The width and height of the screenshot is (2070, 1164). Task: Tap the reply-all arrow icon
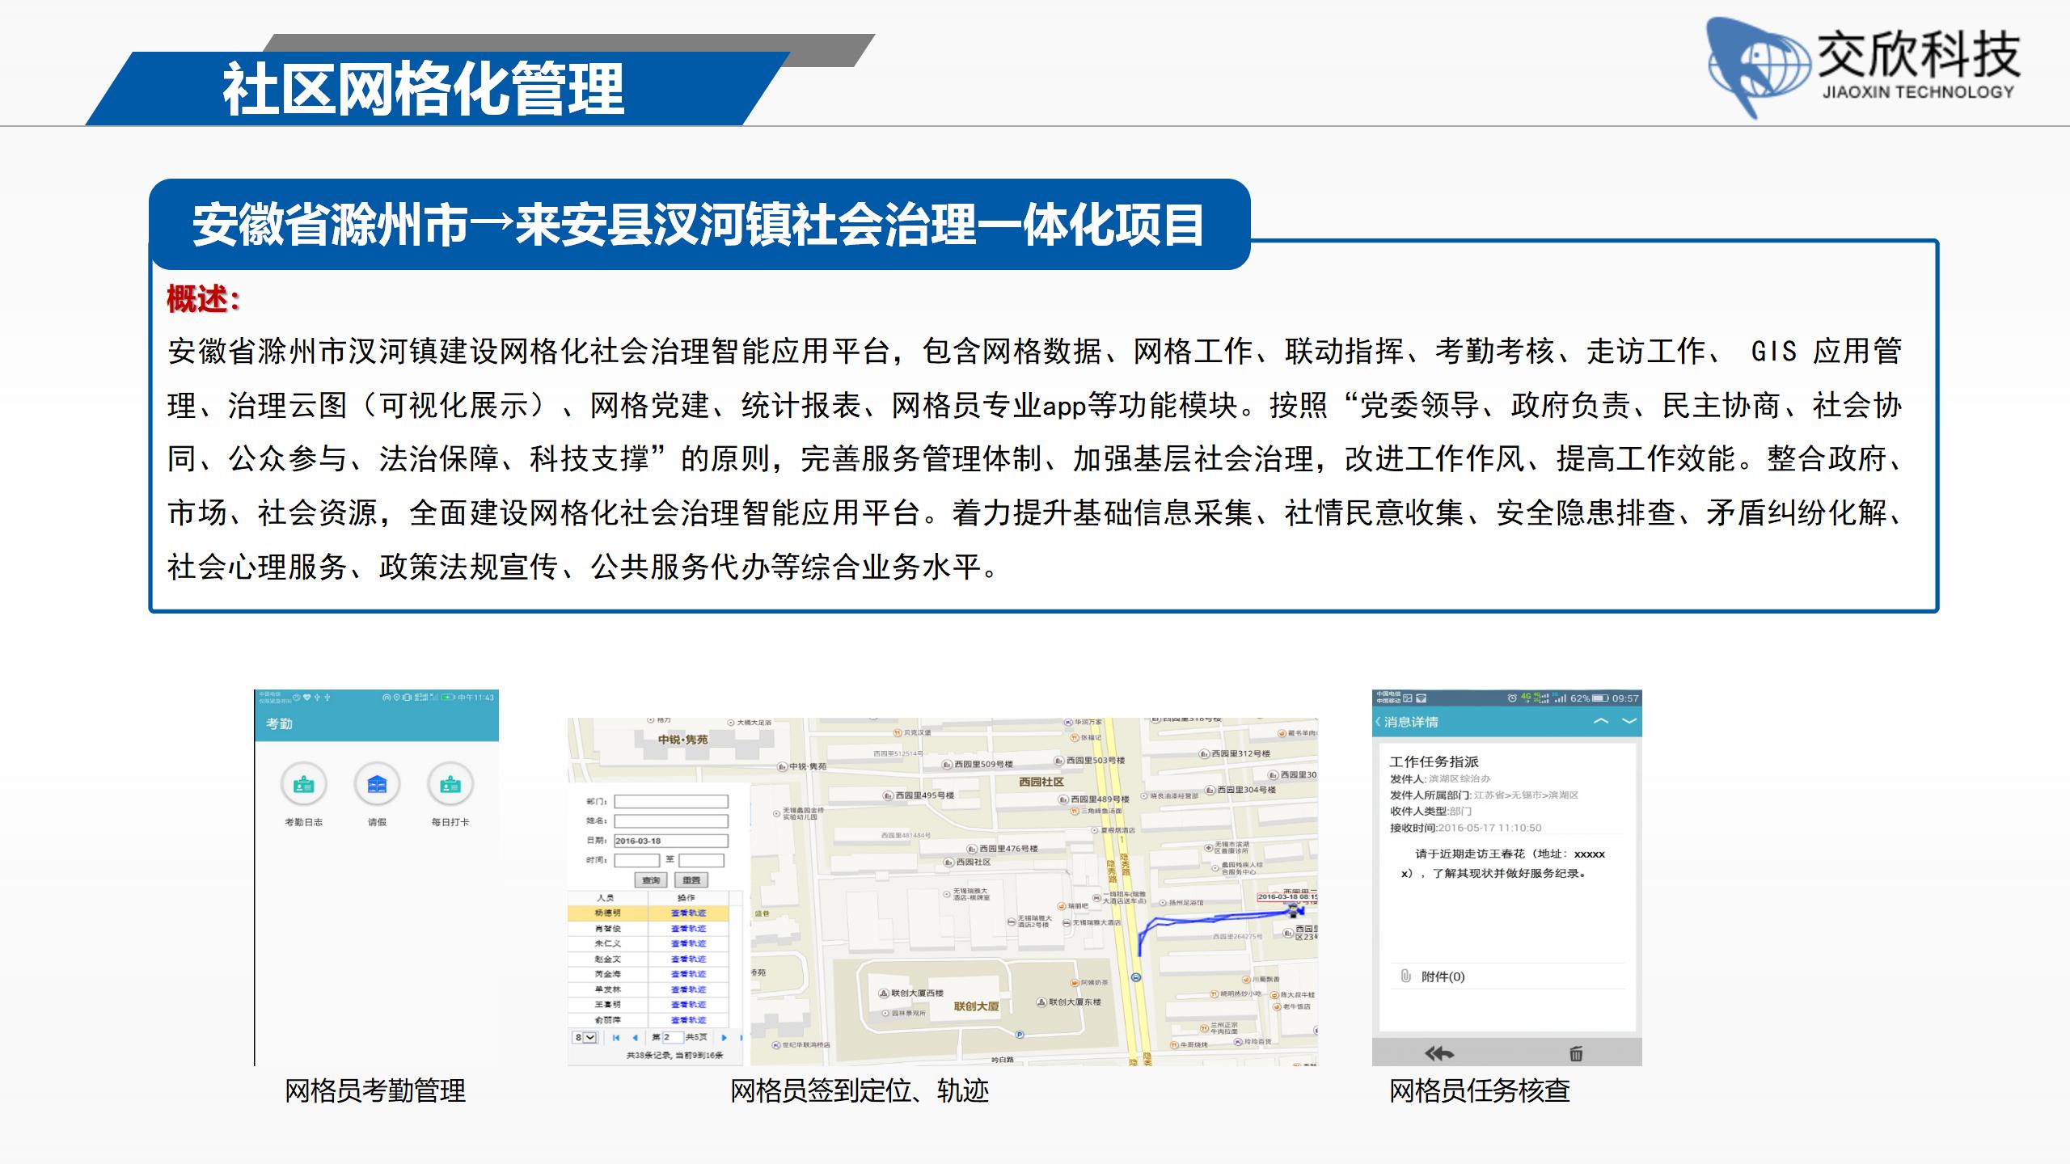point(1439,1053)
